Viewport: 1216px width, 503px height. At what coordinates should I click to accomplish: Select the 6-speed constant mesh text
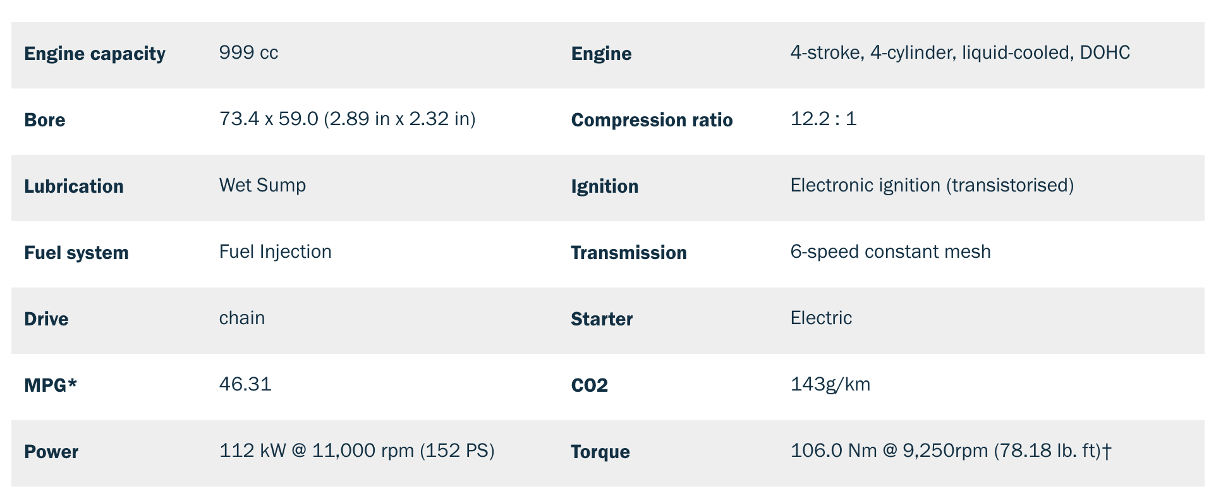(891, 251)
